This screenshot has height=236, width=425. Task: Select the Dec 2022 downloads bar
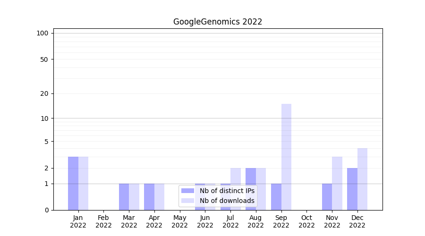[x=362, y=179]
